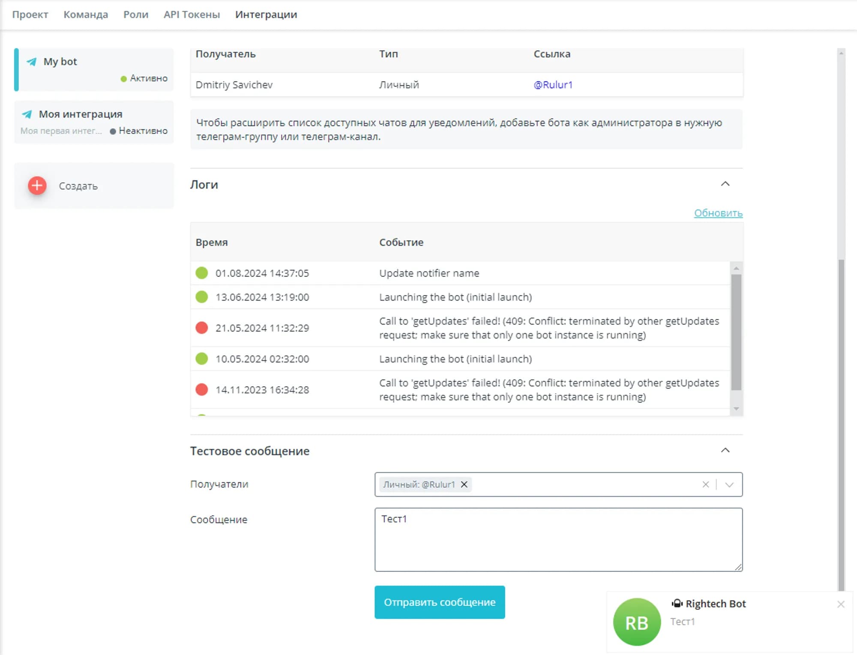Collapse the Тестовое сообщение section

(725, 451)
